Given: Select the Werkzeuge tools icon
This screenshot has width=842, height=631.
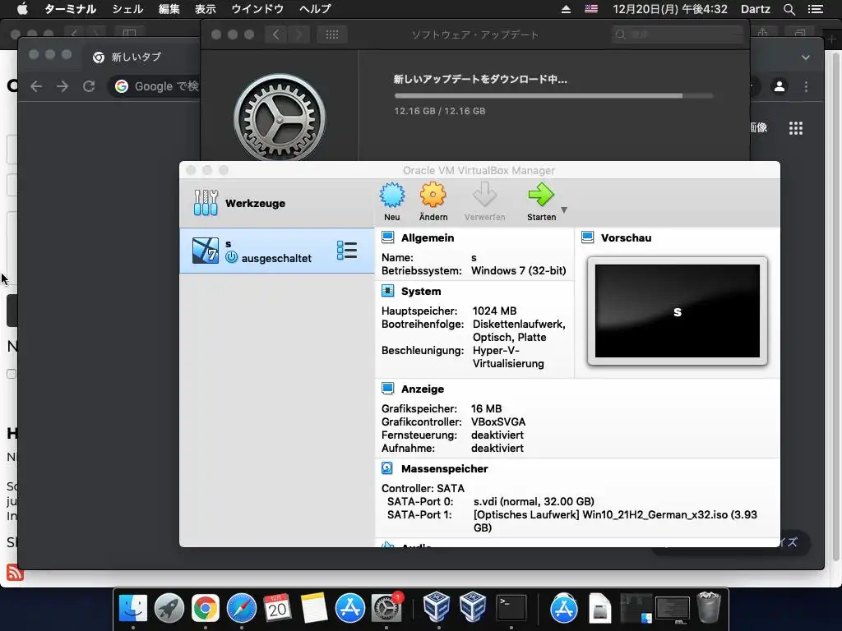Looking at the screenshot, I should click(206, 203).
